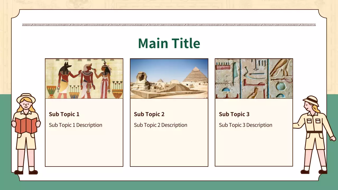338x190 pixels.
Task: Click the Sub Topic 2 heading
Action: click(149, 114)
